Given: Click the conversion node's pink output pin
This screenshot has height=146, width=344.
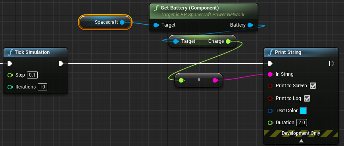Looking at the screenshot, I should [x=215, y=81].
